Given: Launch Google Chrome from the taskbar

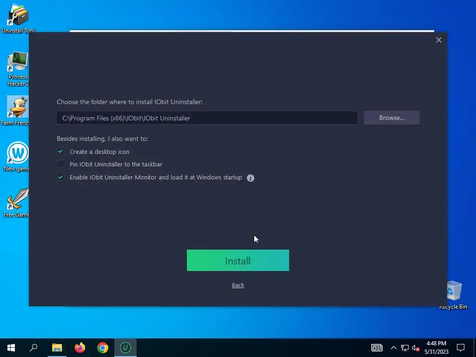Looking at the screenshot, I should tap(103, 348).
